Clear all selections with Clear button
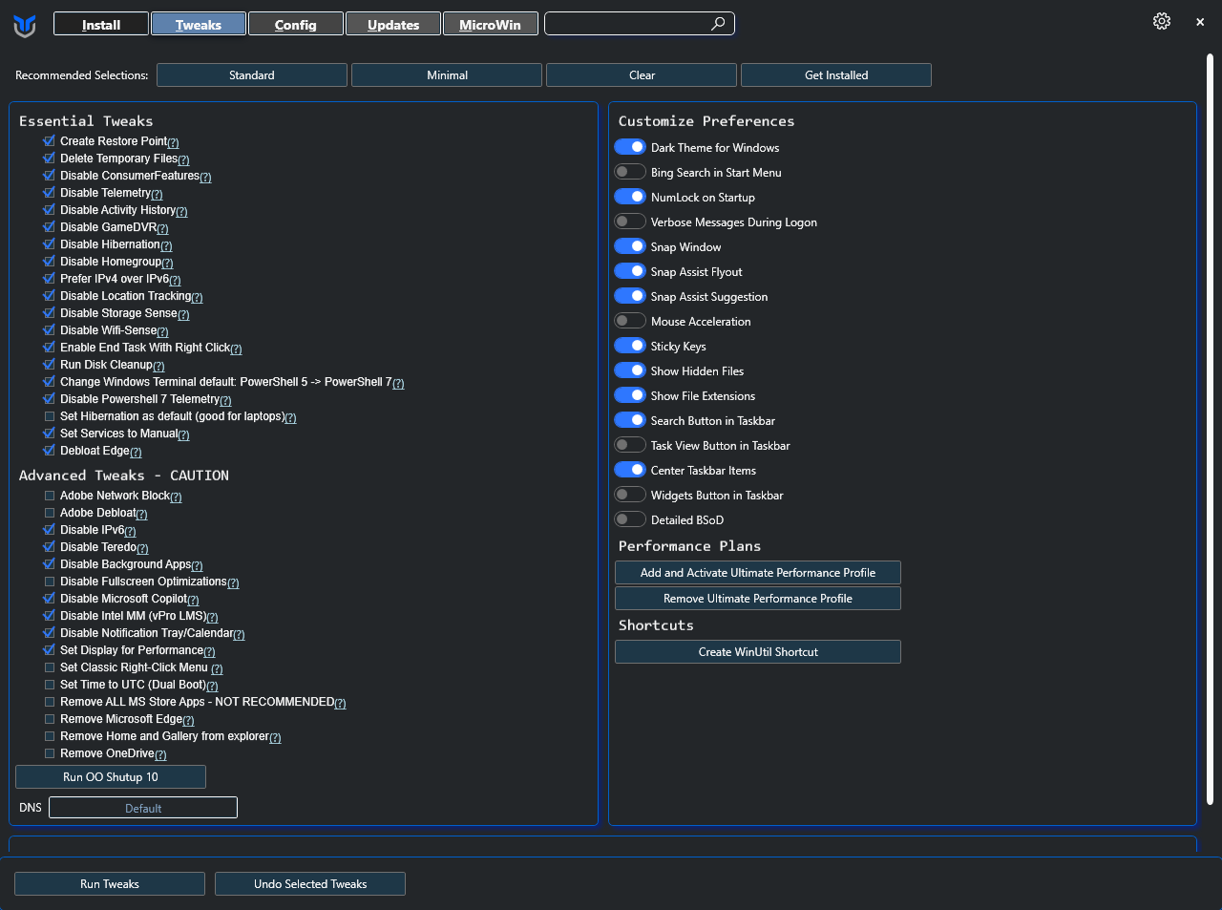 pos(642,75)
